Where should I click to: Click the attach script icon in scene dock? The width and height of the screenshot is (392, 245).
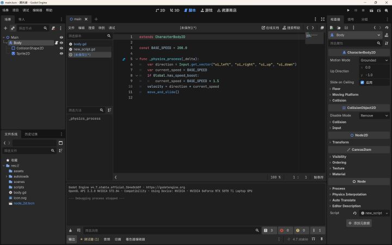pyautogui.click(x=53, y=28)
